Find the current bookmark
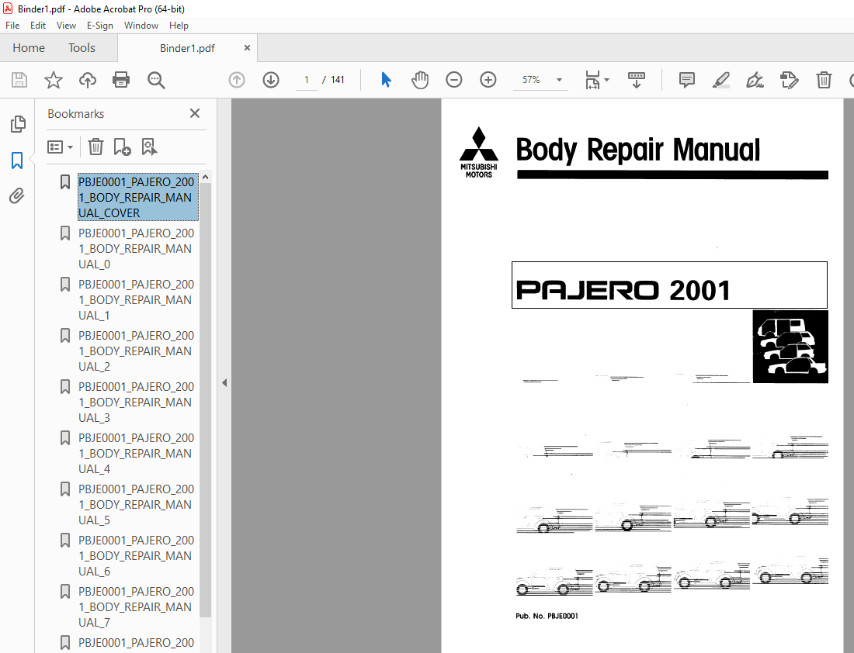 coord(149,147)
